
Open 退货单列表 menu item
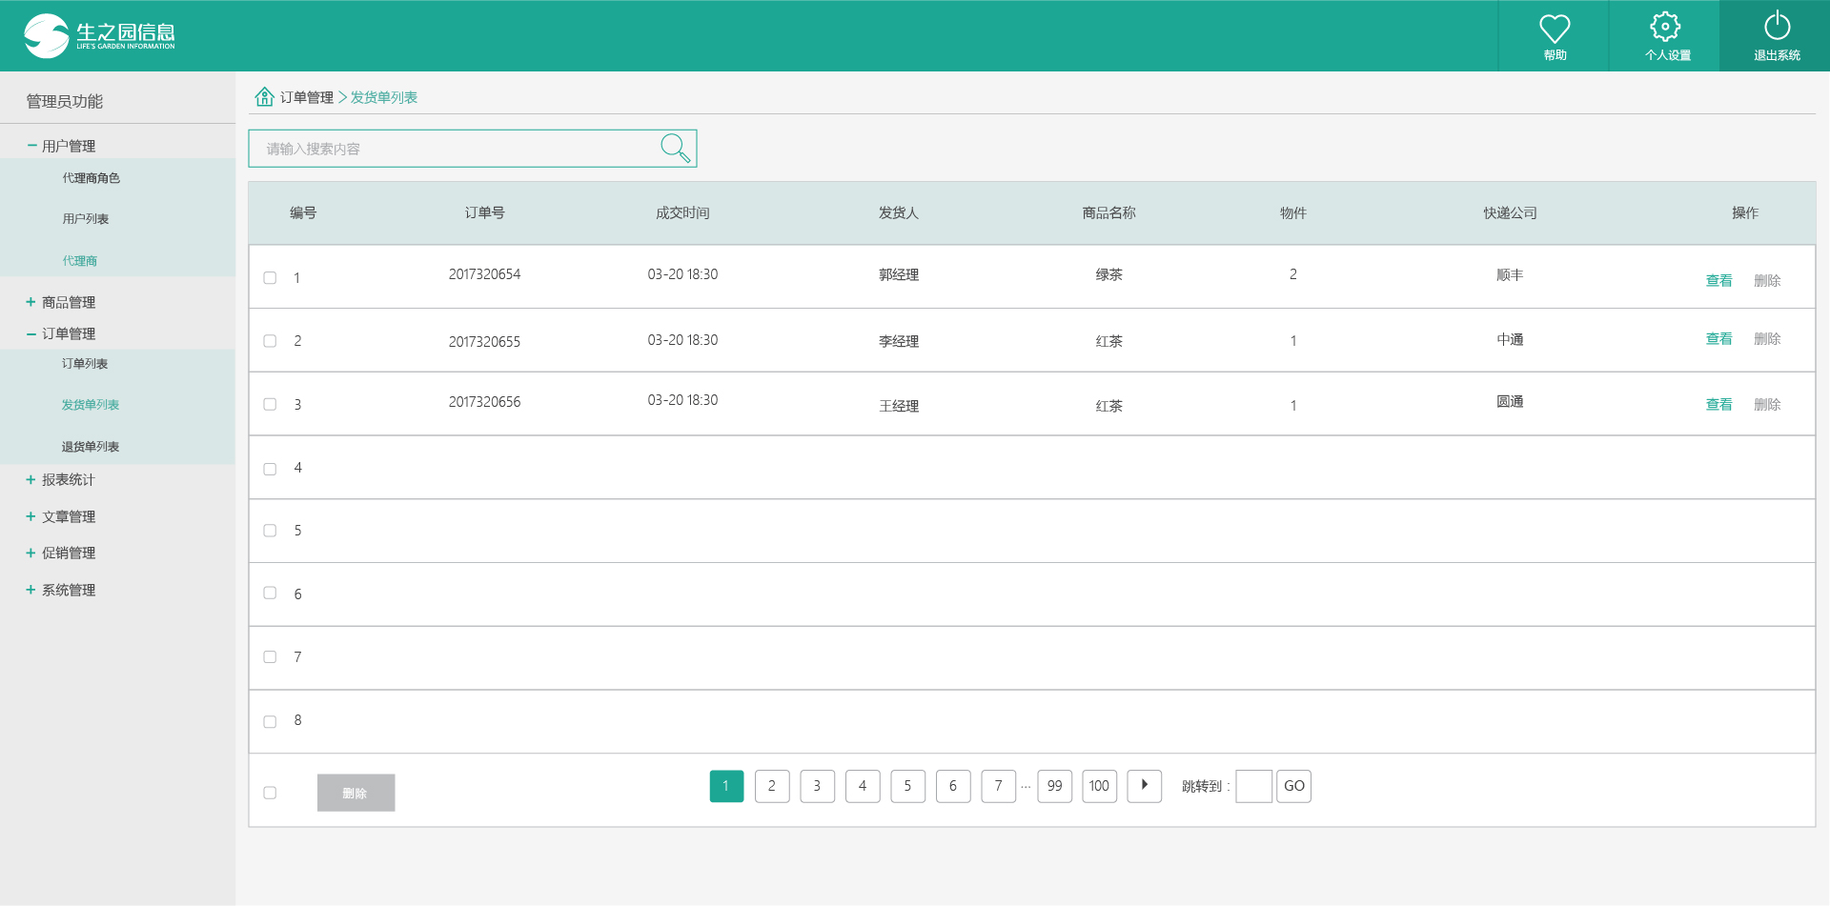coord(91,447)
